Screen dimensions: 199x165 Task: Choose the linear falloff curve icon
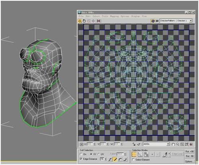[115, 159]
